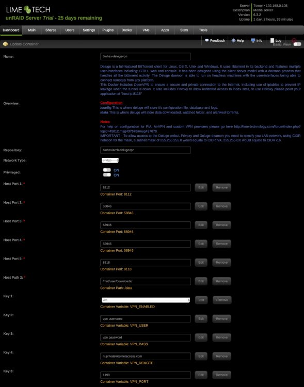Click Edit for Host Port 2
This screenshot has width=304, height=387.
point(201,206)
